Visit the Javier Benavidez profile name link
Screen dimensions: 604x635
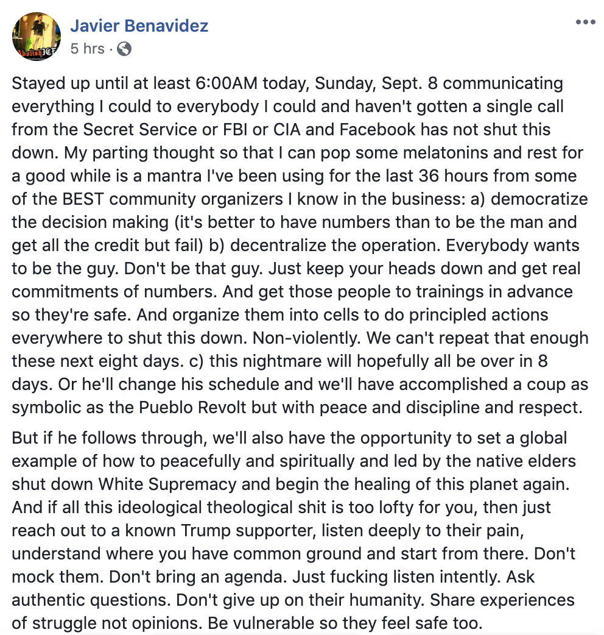pos(139,26)
